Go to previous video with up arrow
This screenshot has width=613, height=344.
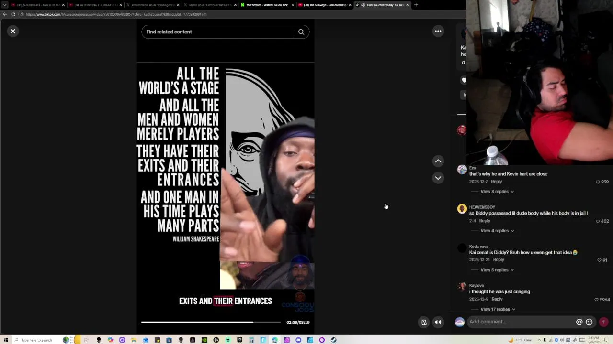pos(438,161)
